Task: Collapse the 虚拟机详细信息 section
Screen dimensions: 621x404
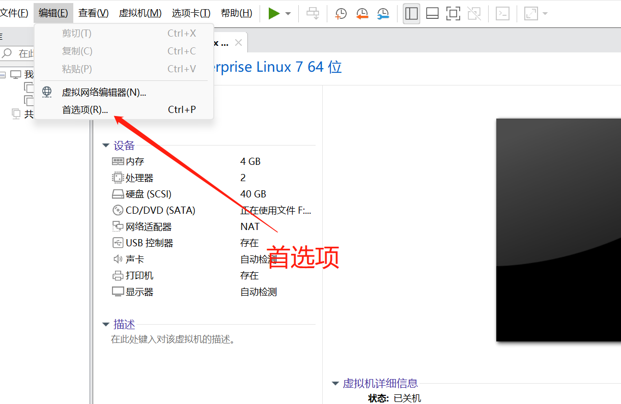Action: point(335,383)
